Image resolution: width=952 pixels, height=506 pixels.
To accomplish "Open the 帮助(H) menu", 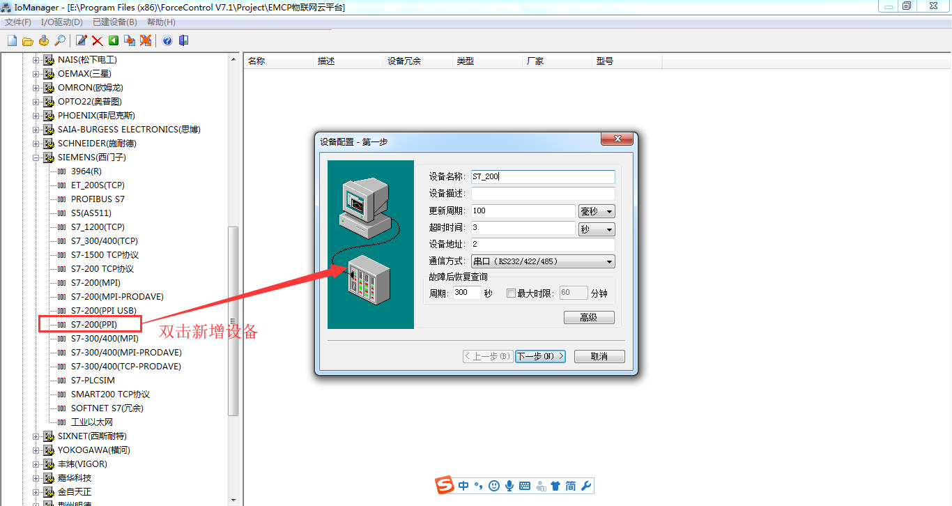I will 161,22.
